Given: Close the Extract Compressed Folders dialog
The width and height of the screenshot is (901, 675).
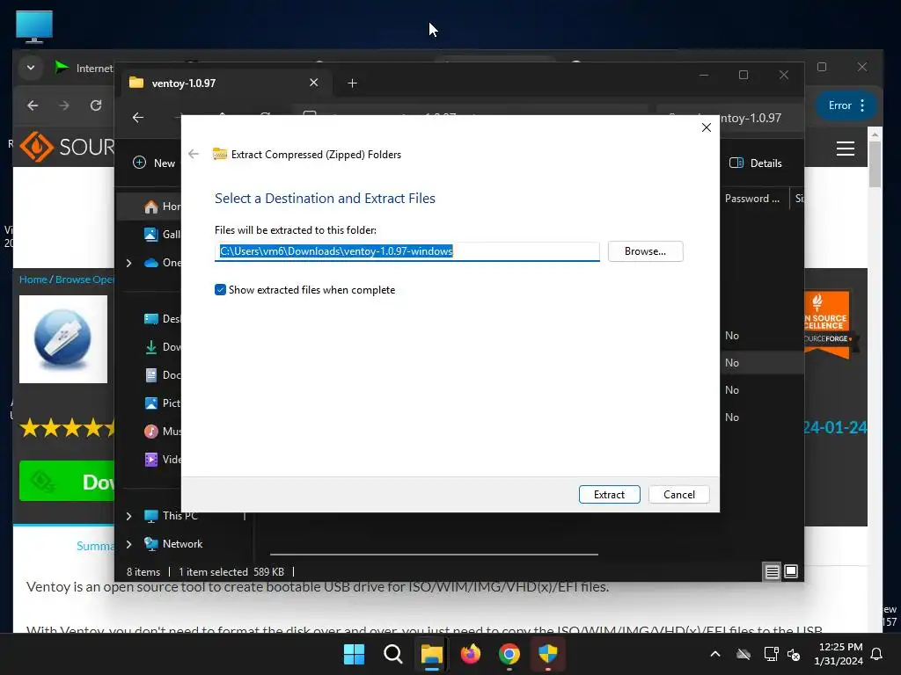Looking at the screenshot, I should pyautogui.click(x=707, y=127).
